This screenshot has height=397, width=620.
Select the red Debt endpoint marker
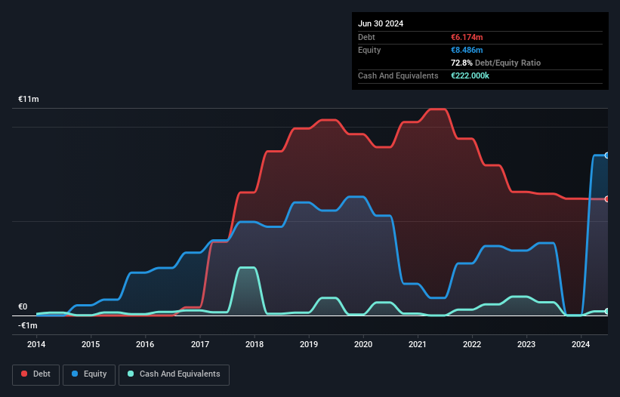[607, 199]
